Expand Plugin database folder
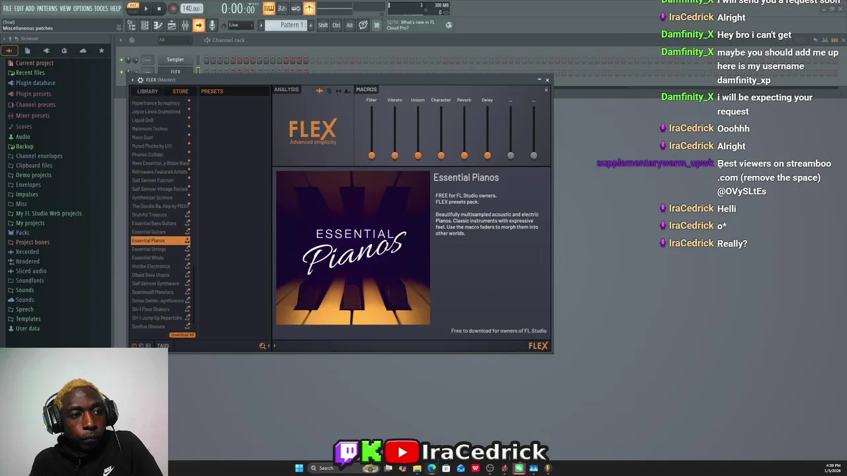The image size is (847, 476). tap(35, 83)
